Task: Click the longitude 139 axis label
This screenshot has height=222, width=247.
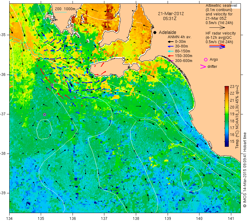Action: tap(168, 219)
